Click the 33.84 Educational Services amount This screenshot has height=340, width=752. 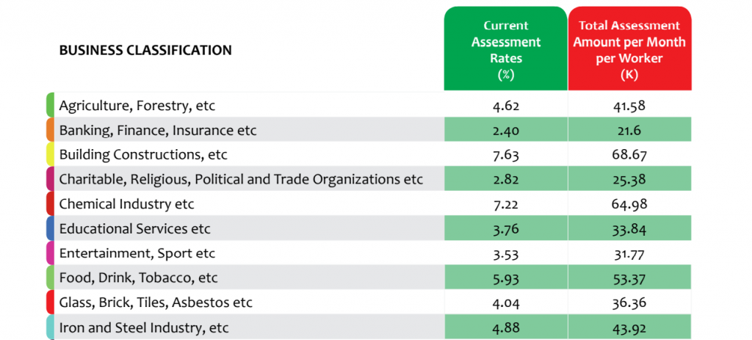pos(629,228)
